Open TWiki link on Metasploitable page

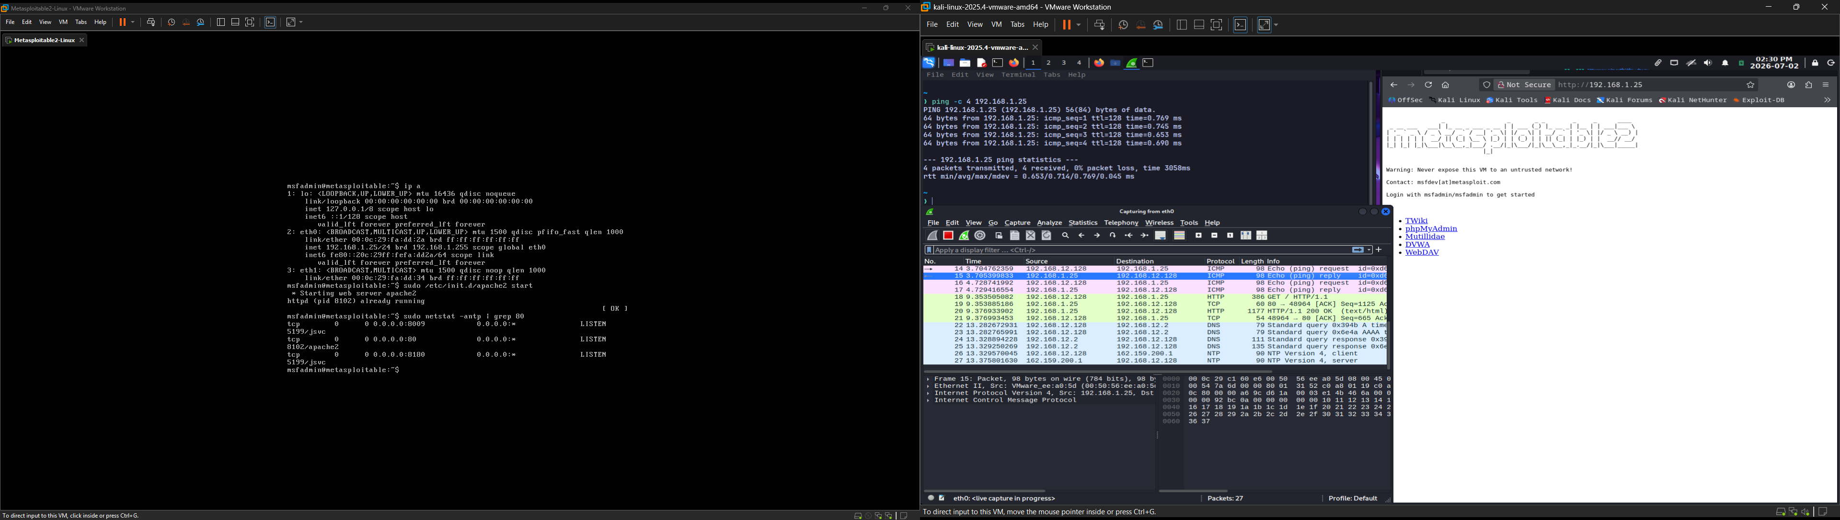(x=1416, y=221)
